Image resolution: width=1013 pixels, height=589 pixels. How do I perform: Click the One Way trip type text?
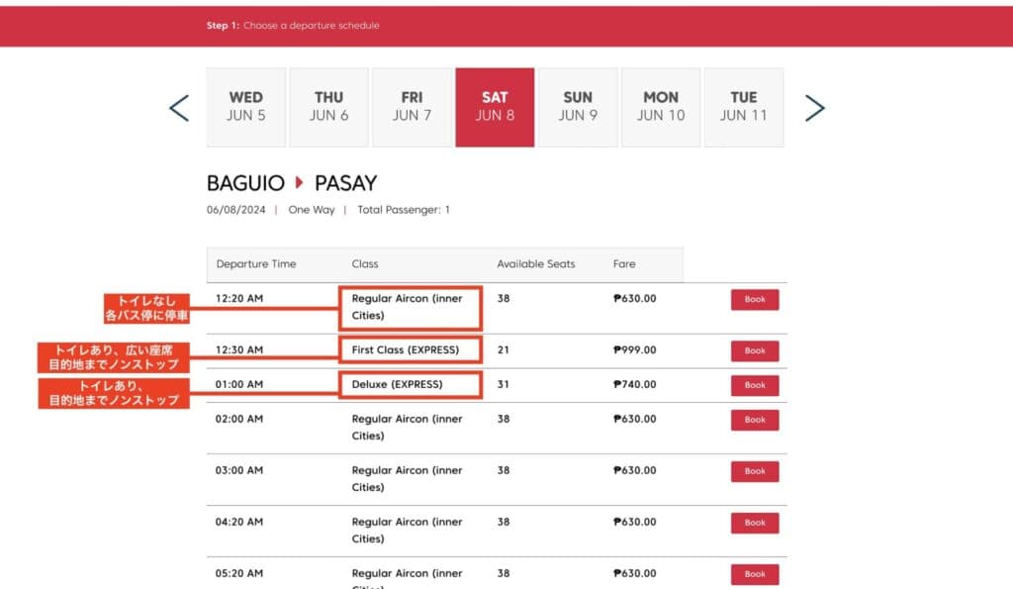pyautogui.click(x=312, y=210)
